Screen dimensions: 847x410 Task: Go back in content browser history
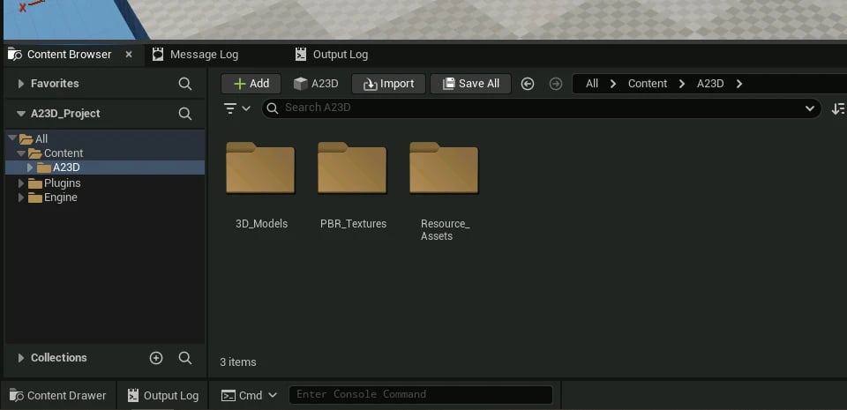(528, 84)
